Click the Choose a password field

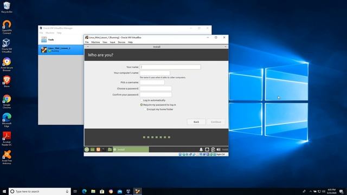156,89
